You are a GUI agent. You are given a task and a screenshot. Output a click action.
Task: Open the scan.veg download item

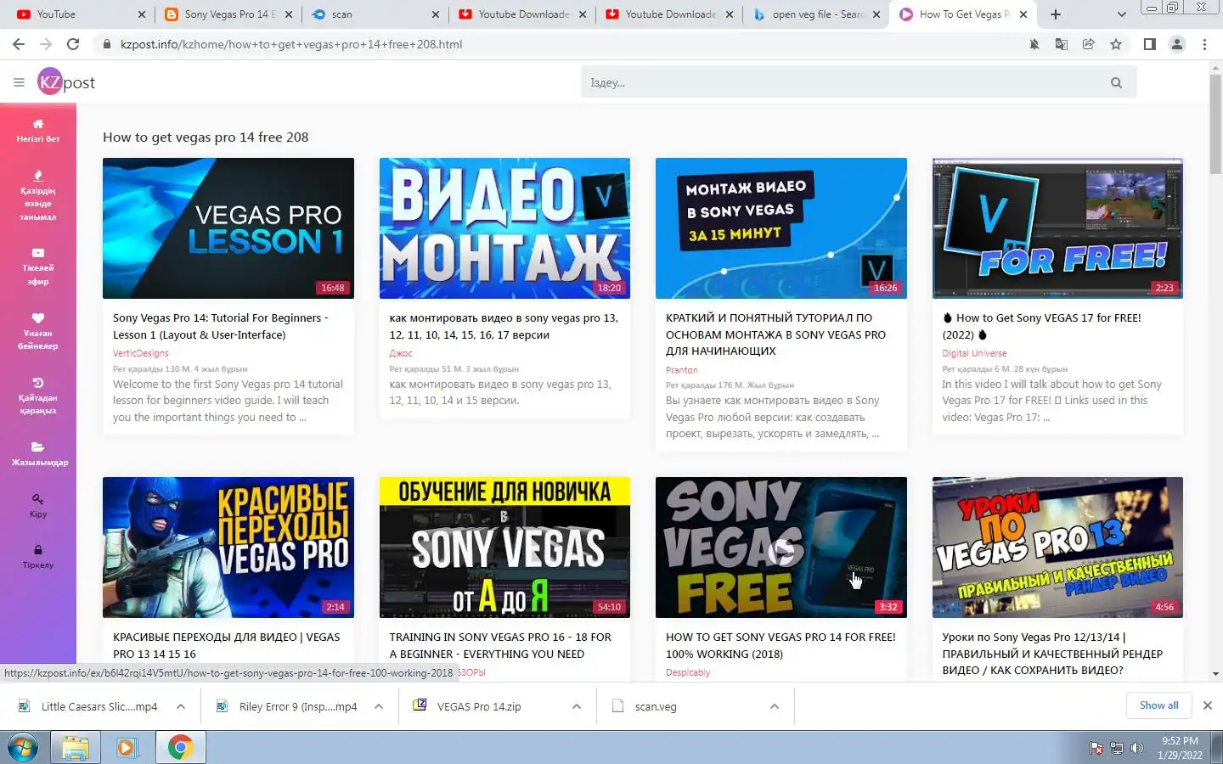(x=656, y=706)
